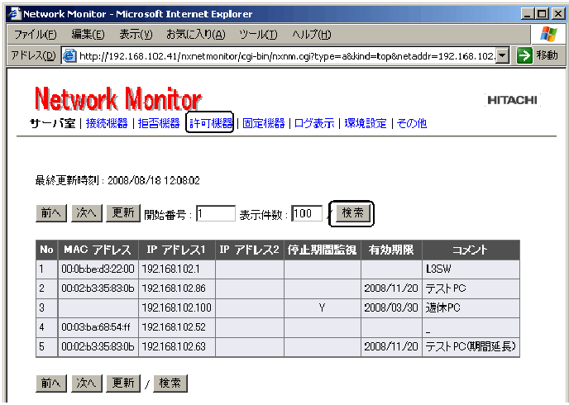Focus the 開始番号 input field

tap(216, 213)
